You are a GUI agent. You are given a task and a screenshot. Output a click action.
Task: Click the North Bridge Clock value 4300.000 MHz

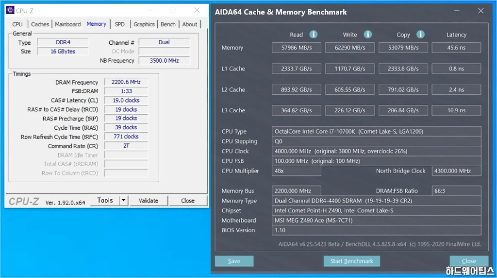point(456,171)
